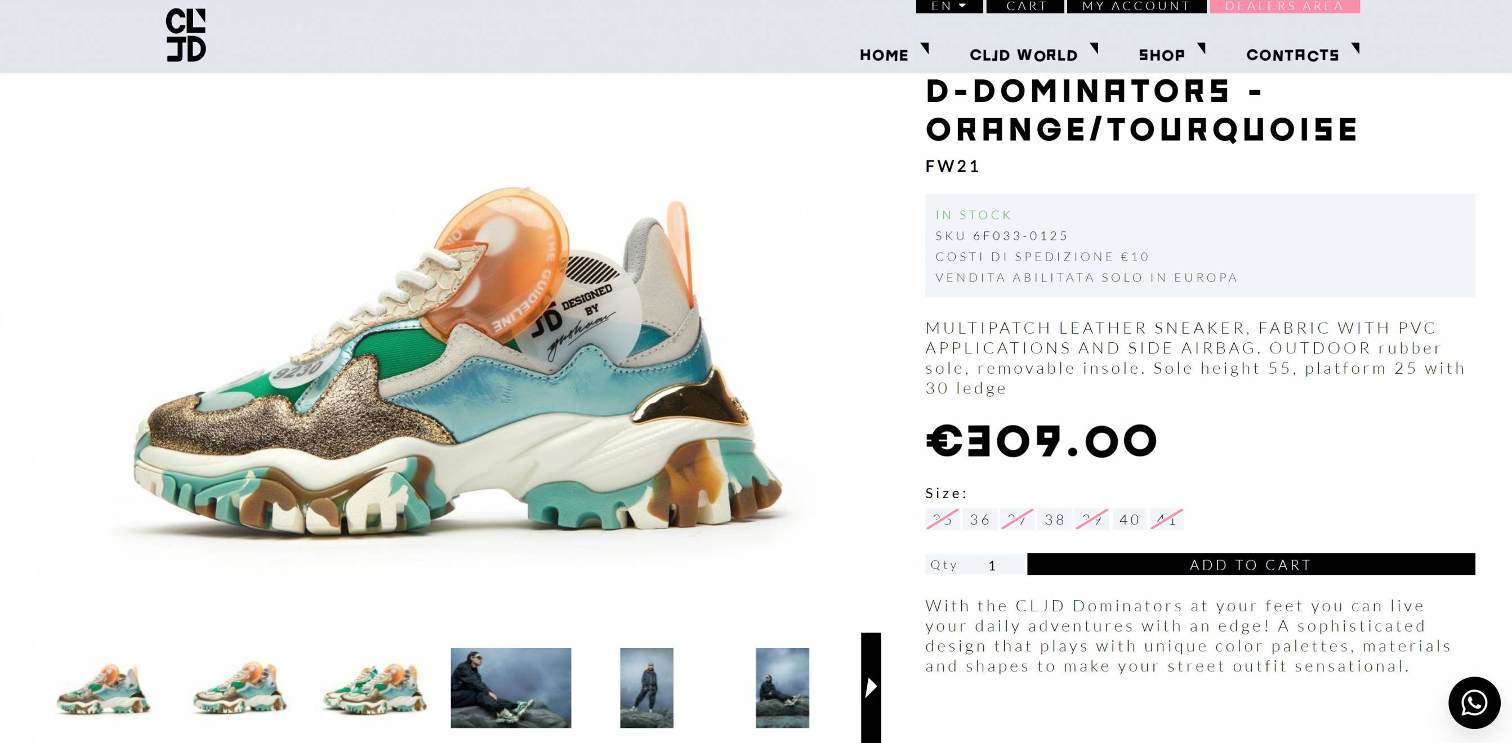Click the arrow beside CLJD WORLD menu
Screen dimensions: 1512x743
(1094, 48)
